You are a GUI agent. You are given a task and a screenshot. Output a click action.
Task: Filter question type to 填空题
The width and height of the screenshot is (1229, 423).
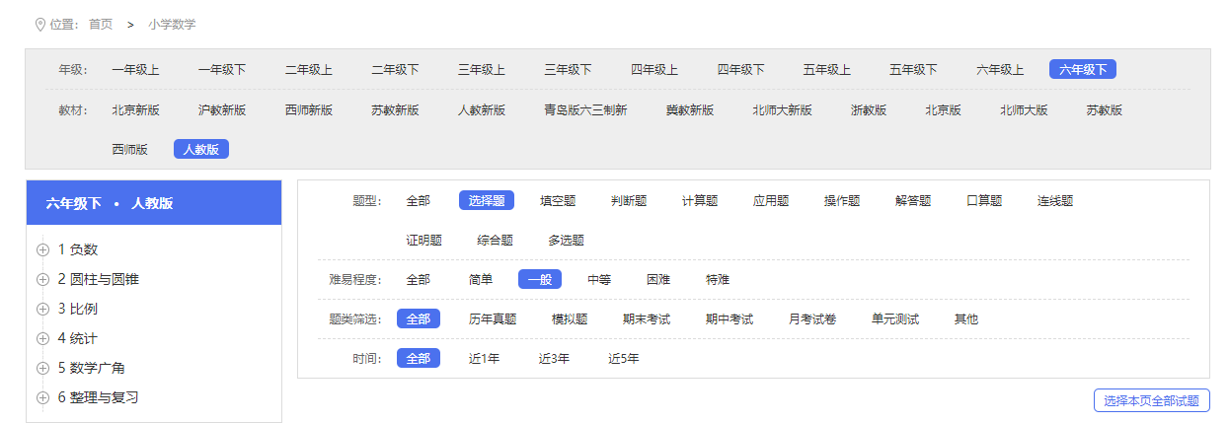click(558, 201)
